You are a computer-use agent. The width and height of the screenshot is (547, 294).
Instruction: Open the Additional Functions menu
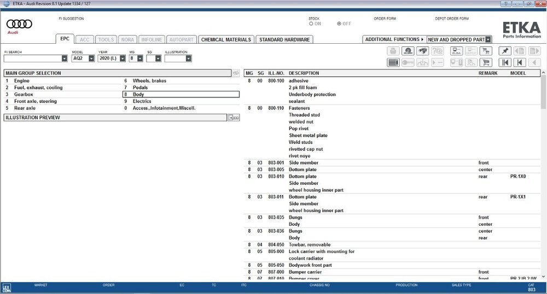click(x=394, y=39)
